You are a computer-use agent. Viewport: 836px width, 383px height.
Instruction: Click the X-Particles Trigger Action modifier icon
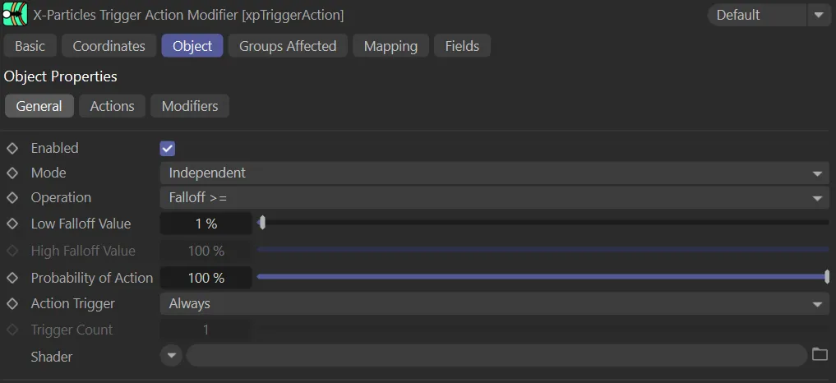tap(15, 14)
